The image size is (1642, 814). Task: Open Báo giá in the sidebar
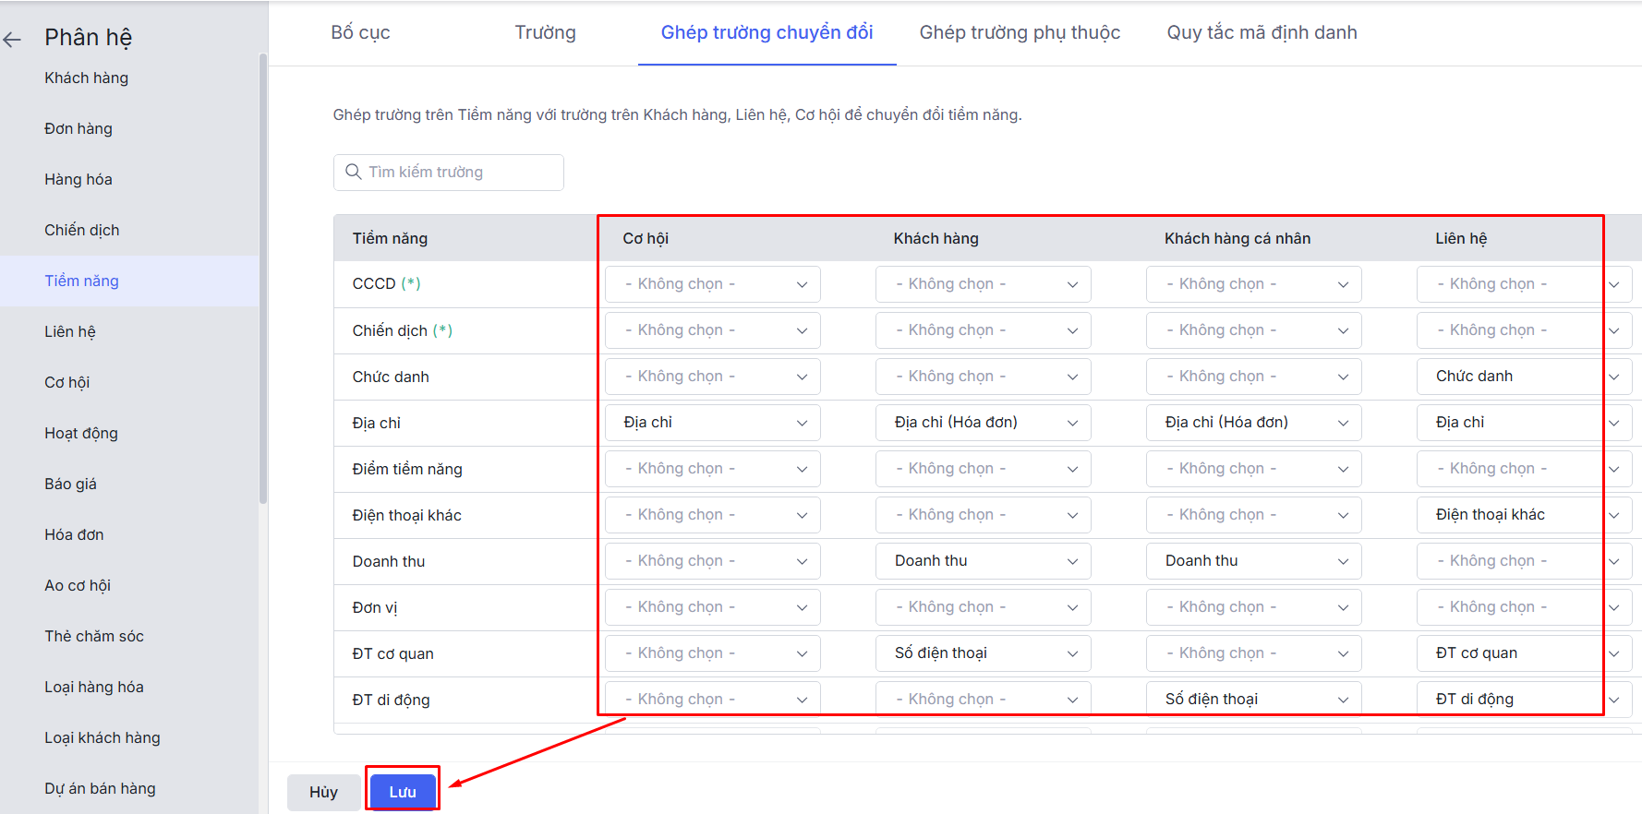70,485
